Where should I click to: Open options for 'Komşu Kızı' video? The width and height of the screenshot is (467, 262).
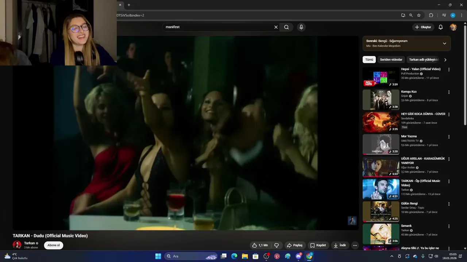point(449,92)
